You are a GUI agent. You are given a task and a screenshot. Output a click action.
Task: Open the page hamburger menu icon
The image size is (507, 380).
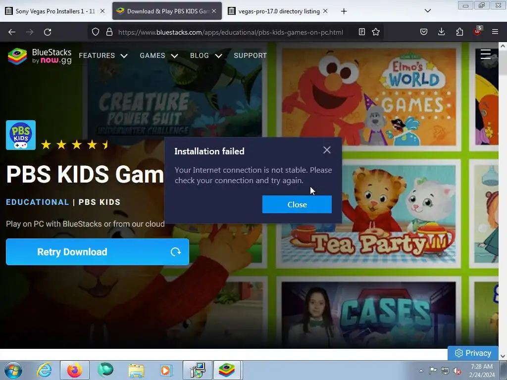pos(486,54)
